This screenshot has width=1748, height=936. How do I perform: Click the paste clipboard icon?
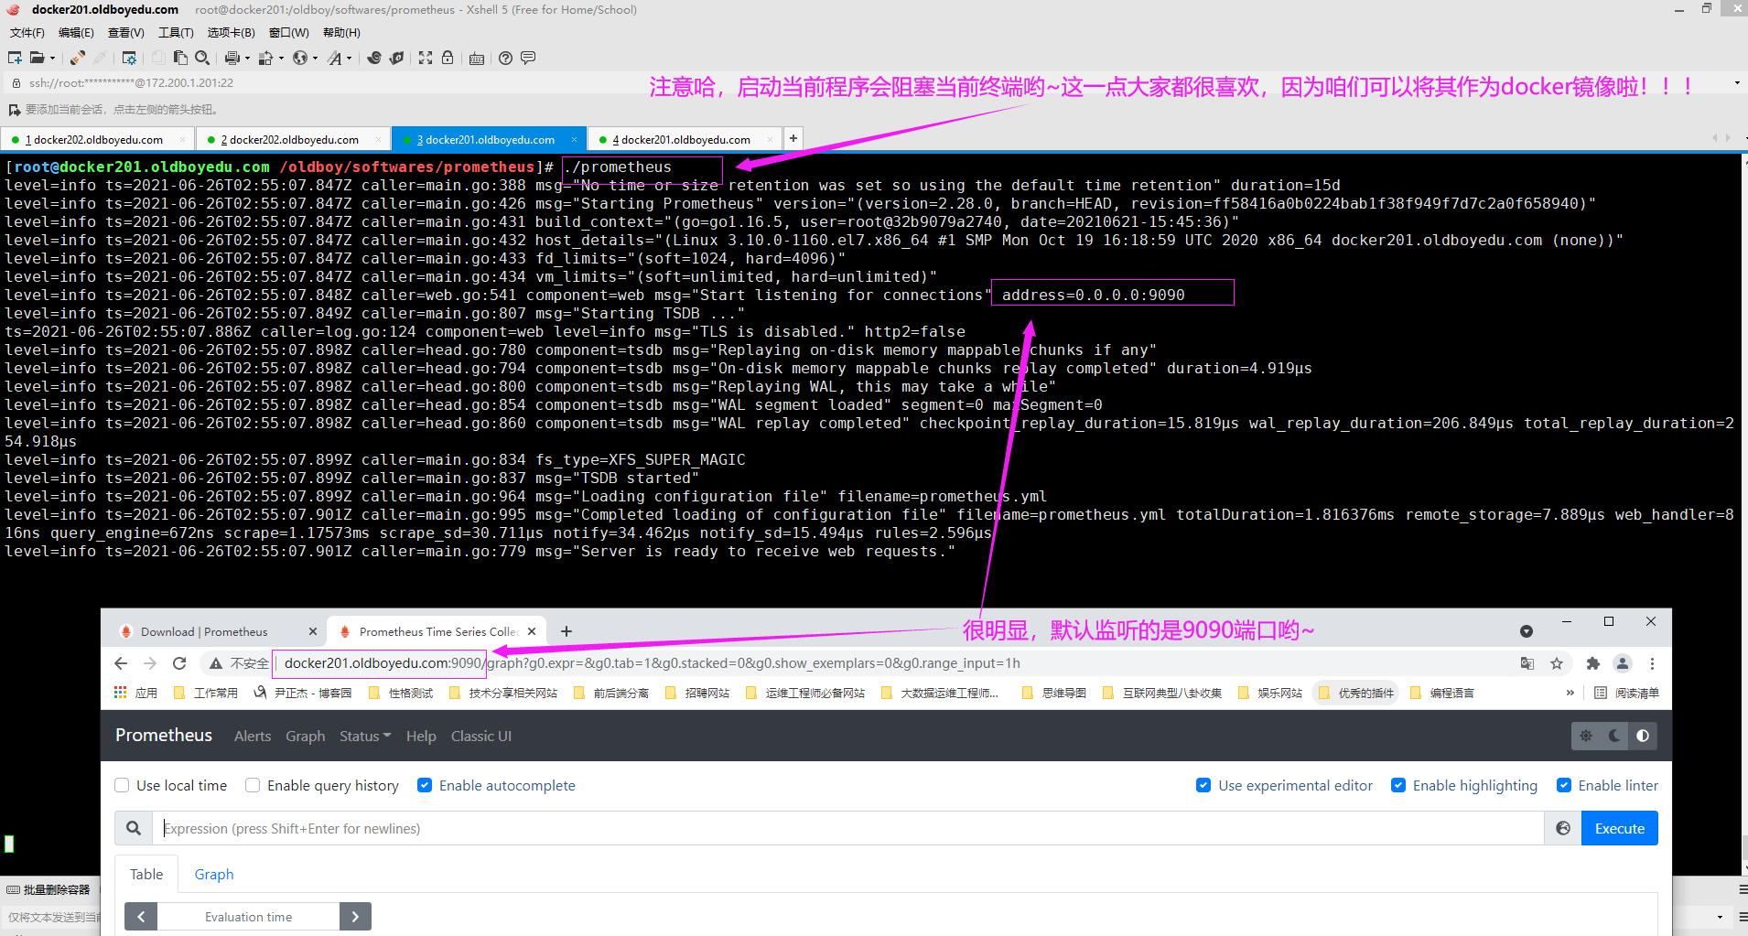tap(180, 58)
